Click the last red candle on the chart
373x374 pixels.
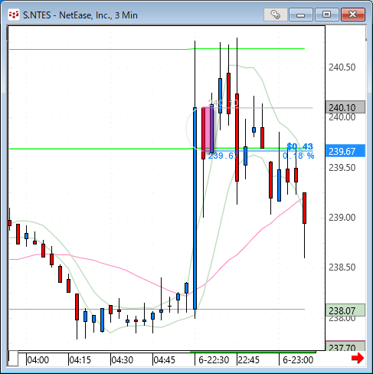(304, 208)
